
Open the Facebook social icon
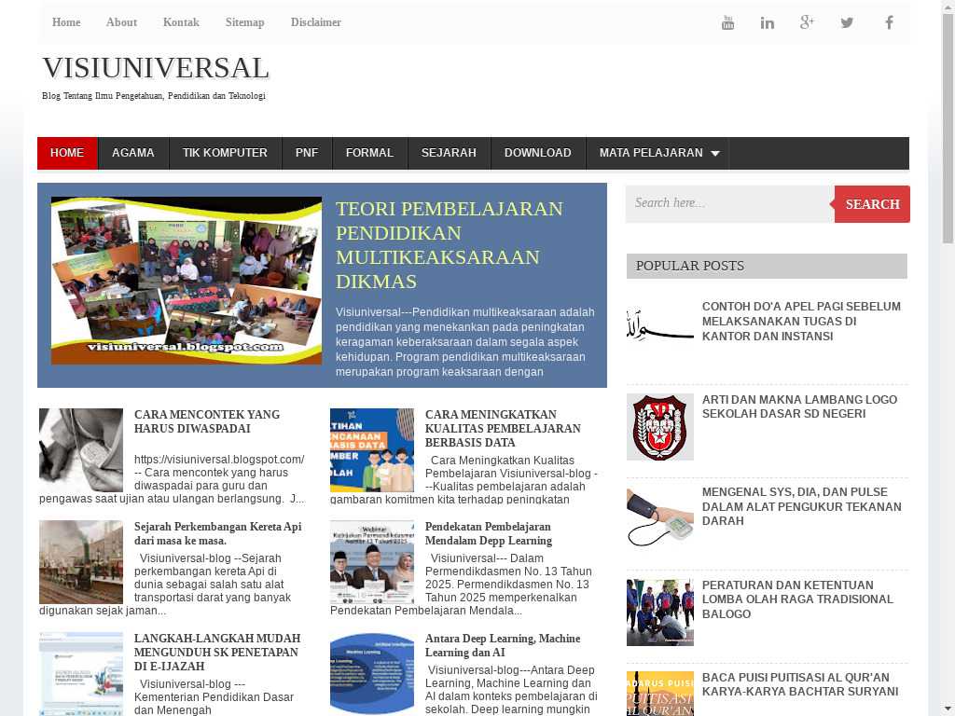pos(889,22)
